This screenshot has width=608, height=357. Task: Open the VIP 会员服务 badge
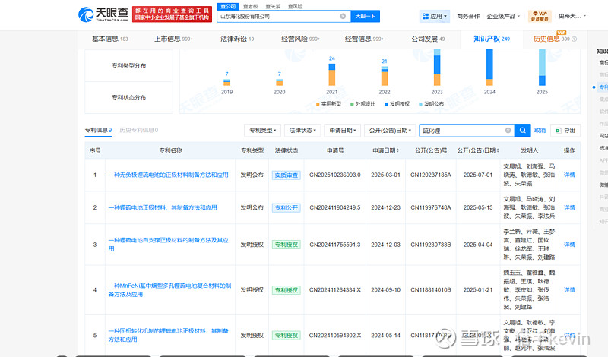538,16
